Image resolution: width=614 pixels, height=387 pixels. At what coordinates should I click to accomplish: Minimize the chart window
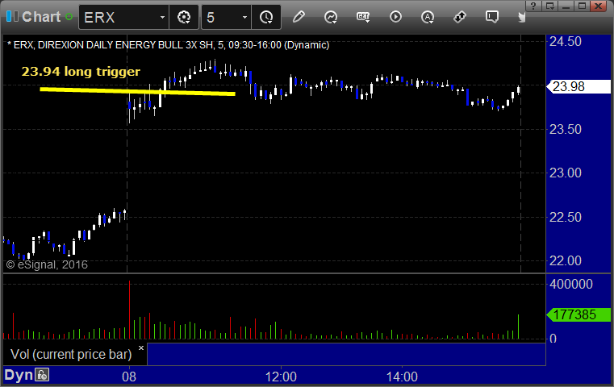click(566, 6)
